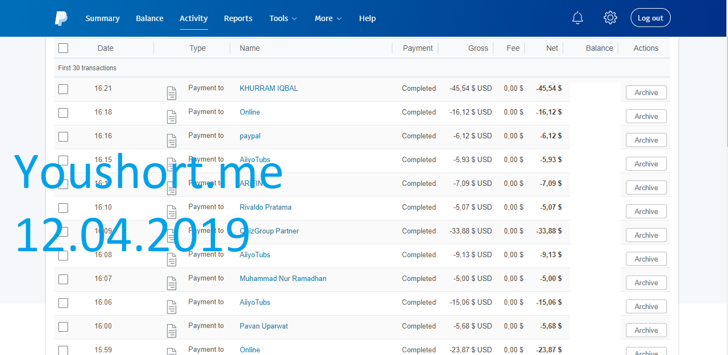Image resolution: width=728 pixels, height=355 pixels.
Task: Open document icon for 16:06 AiiyoTubs row
Action: point(171,307)
